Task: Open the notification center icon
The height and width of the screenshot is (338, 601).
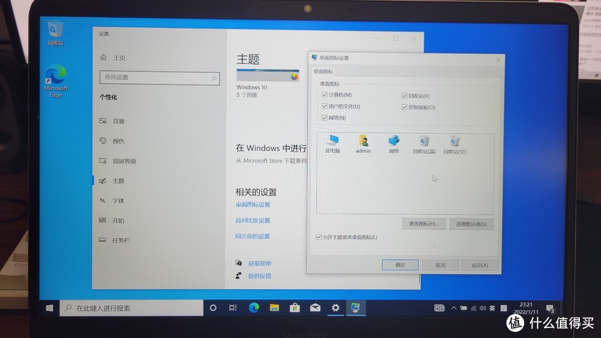Action: click(x=550, y=309)
